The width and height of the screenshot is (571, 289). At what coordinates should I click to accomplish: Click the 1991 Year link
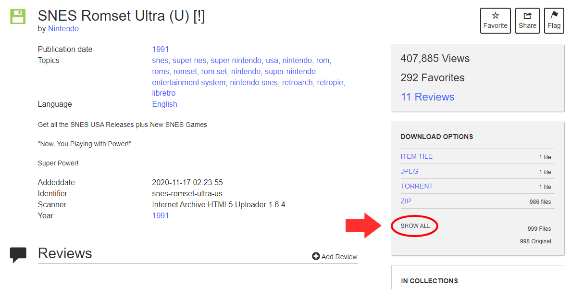click(161, 216)
